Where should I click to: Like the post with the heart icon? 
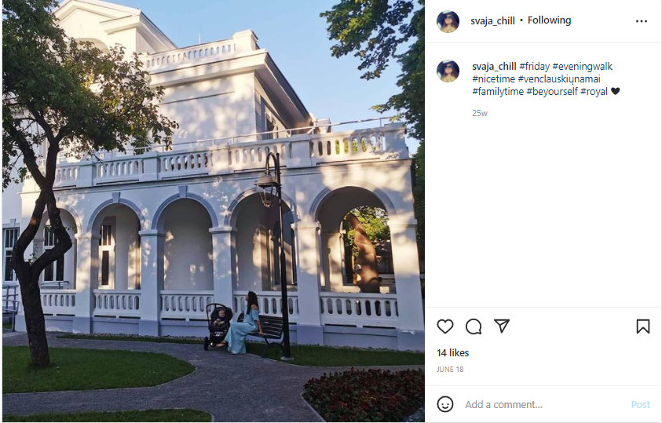pyautogui.click(x=445, y=326)
